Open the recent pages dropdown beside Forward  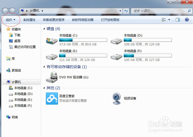click(17, 11)
